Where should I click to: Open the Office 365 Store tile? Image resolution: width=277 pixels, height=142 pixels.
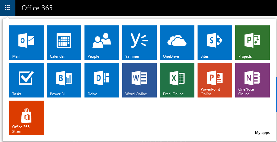coord(26,118)
